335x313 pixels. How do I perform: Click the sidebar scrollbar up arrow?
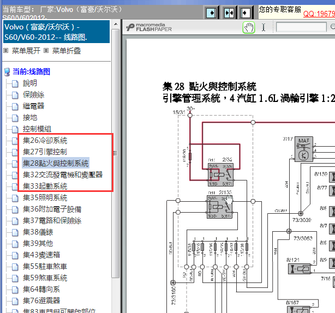[116, 24]
